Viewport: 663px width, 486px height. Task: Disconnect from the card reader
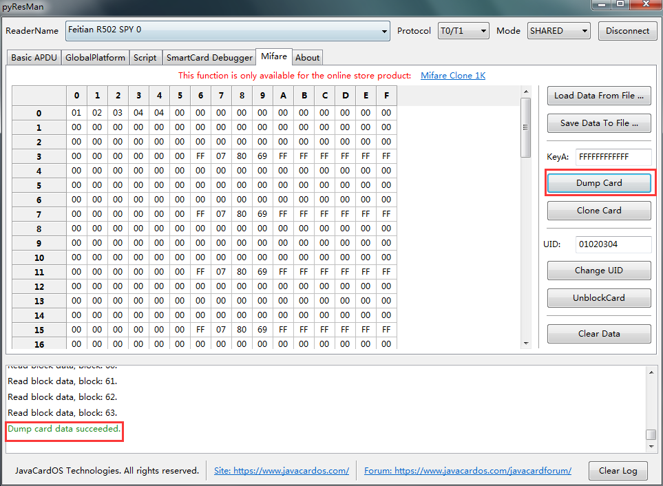tap(627, 31)
